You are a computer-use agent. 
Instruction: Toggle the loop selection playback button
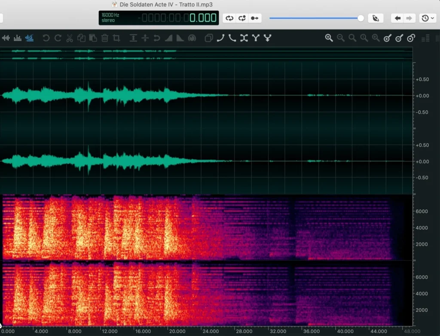242,18
